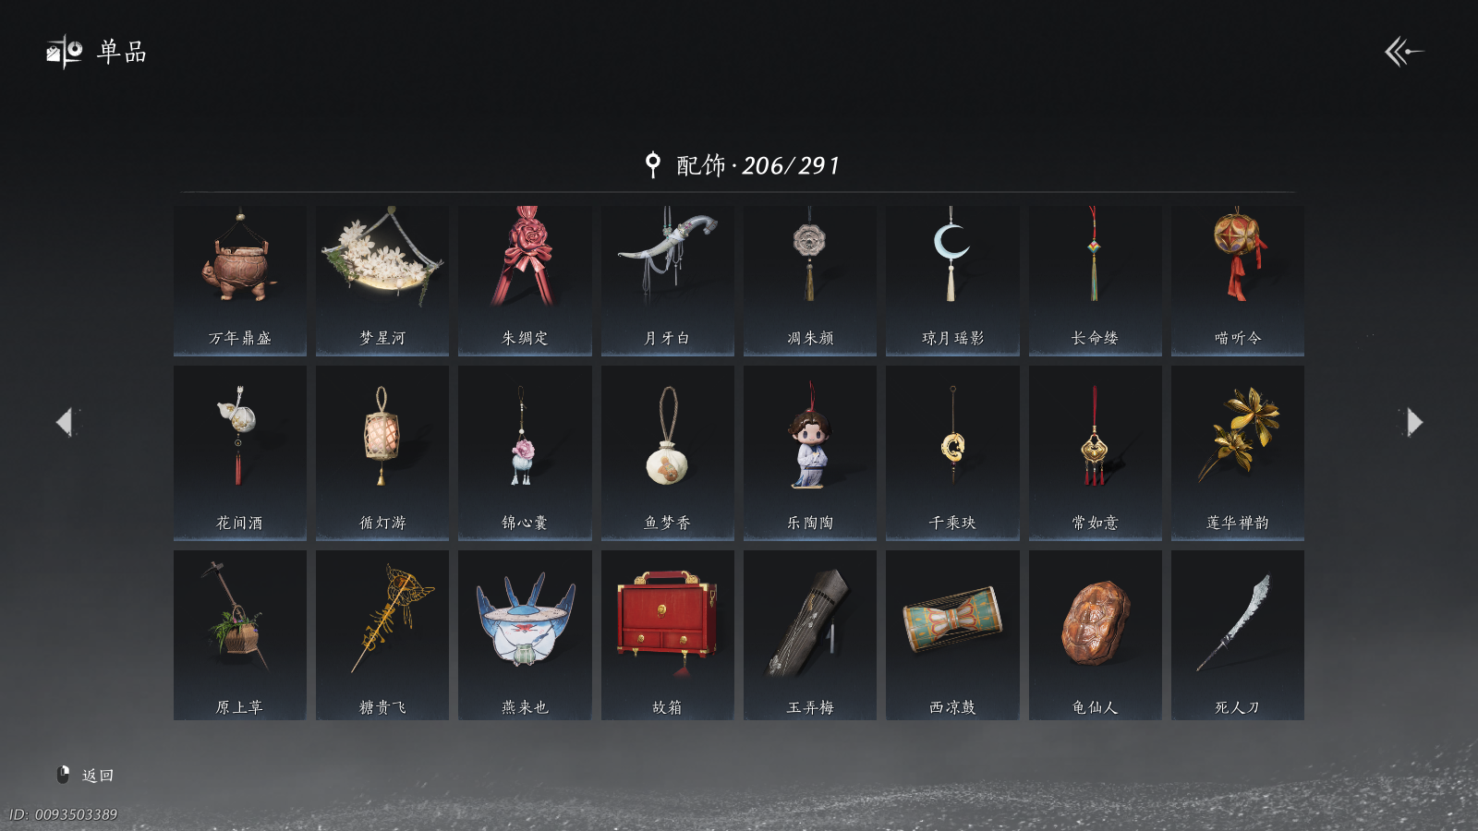Pick the 死人刀 blade accessory
The image size is (1478, 831).
[x=1238, y=635]
